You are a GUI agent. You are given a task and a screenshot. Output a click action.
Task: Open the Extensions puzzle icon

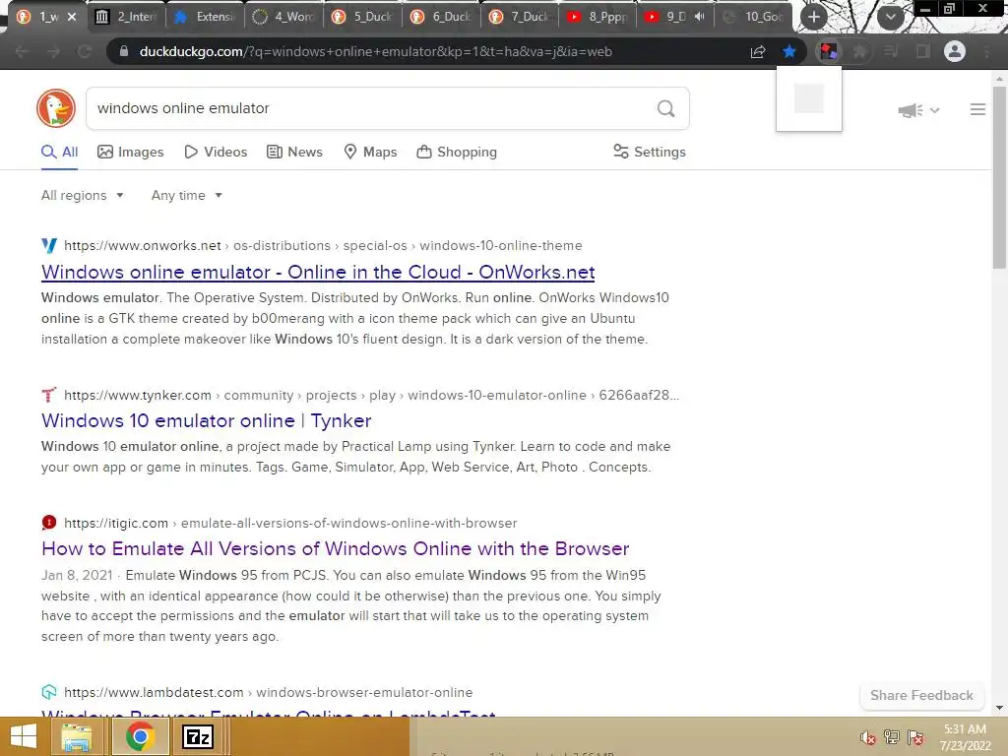[859, 51]
